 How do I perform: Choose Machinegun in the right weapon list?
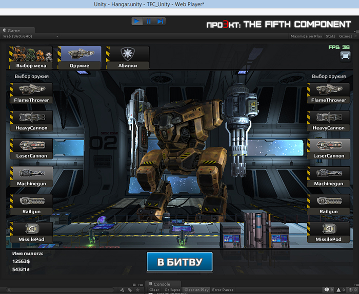329,177
